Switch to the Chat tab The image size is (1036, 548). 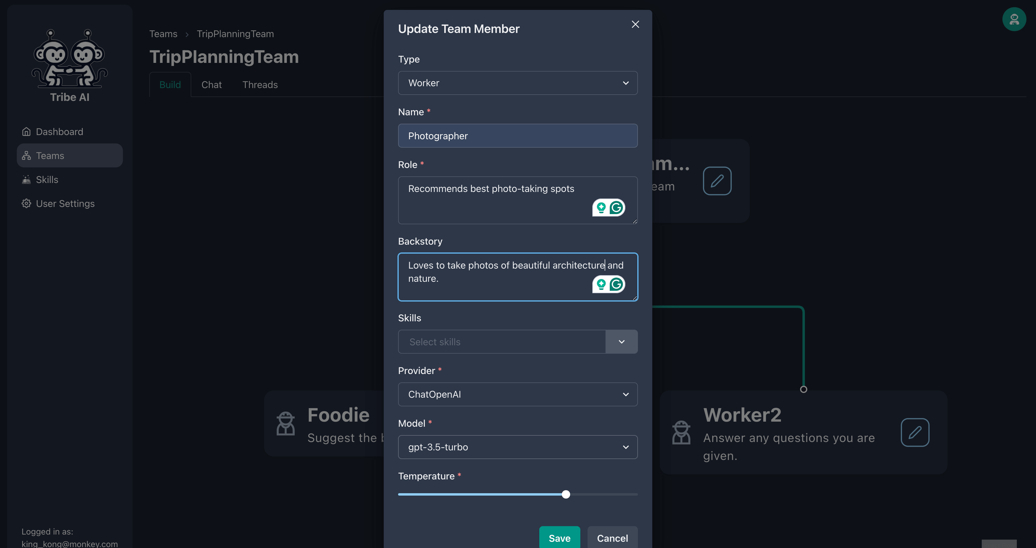click(x=212, y=84)
